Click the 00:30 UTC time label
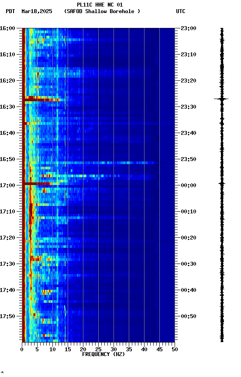The height and width of the screenshot is (377, 241). [x=189, y=264]
